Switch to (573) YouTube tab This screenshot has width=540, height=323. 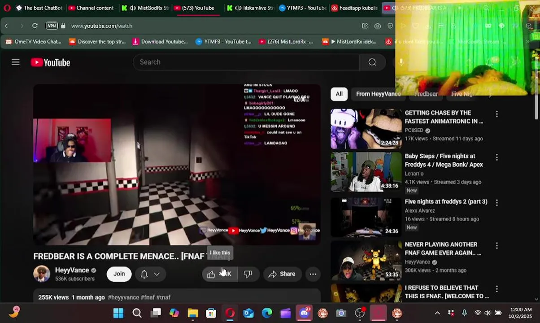[196, 8]
